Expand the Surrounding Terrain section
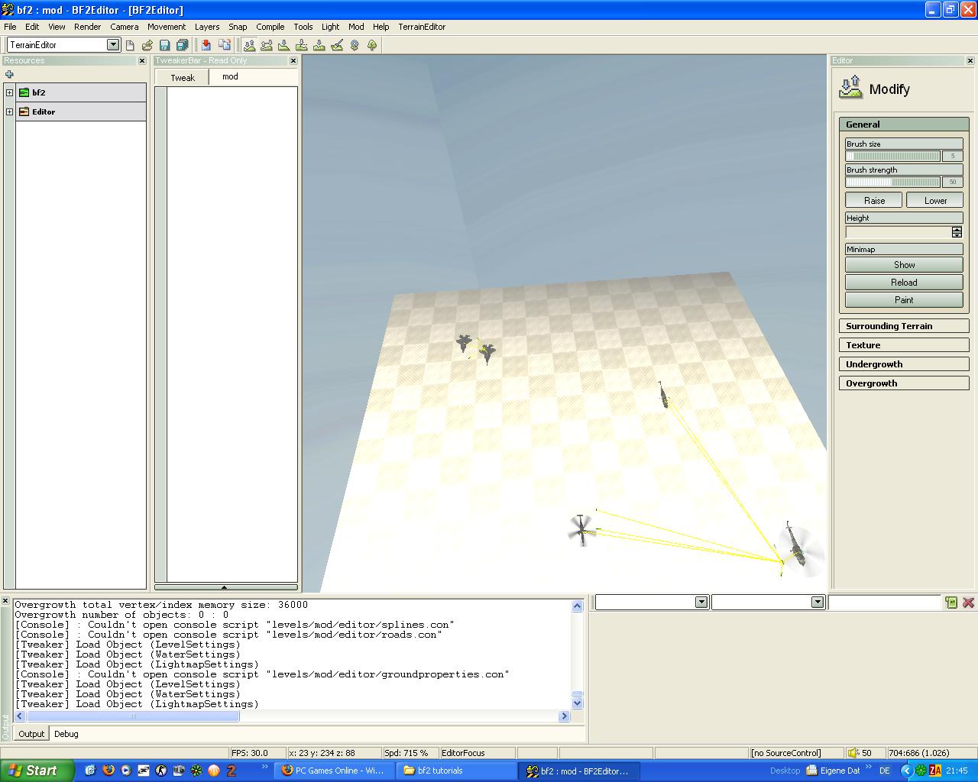The height and width of the screenshot is (782, 978). (904, 326)
